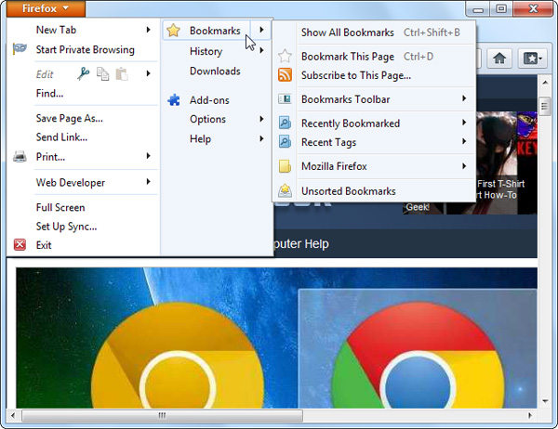Select Bookmark This Page entry
The height and width of the screenshot is (429, 558).
point(375,56)
